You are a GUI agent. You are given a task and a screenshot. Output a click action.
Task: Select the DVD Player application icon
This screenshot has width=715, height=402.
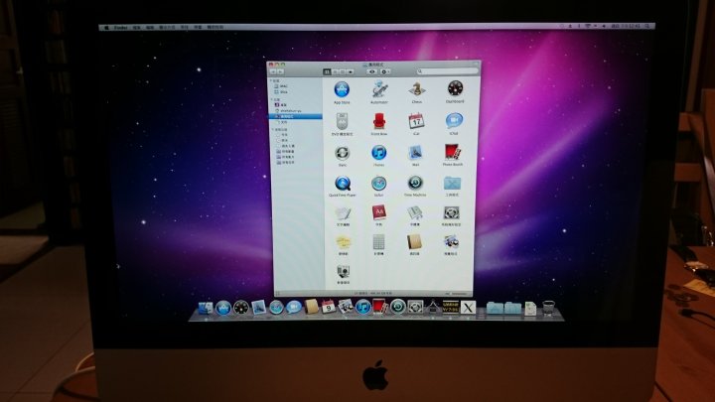point(342,122)
